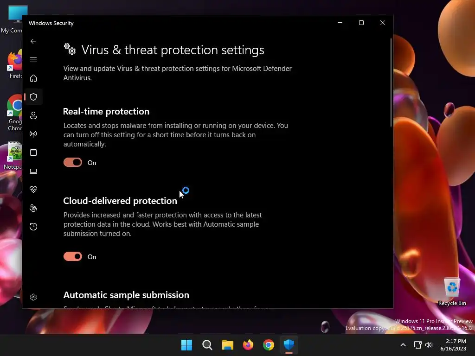Select the Notepad++ desktop shortcut

(x=12, y=156)
